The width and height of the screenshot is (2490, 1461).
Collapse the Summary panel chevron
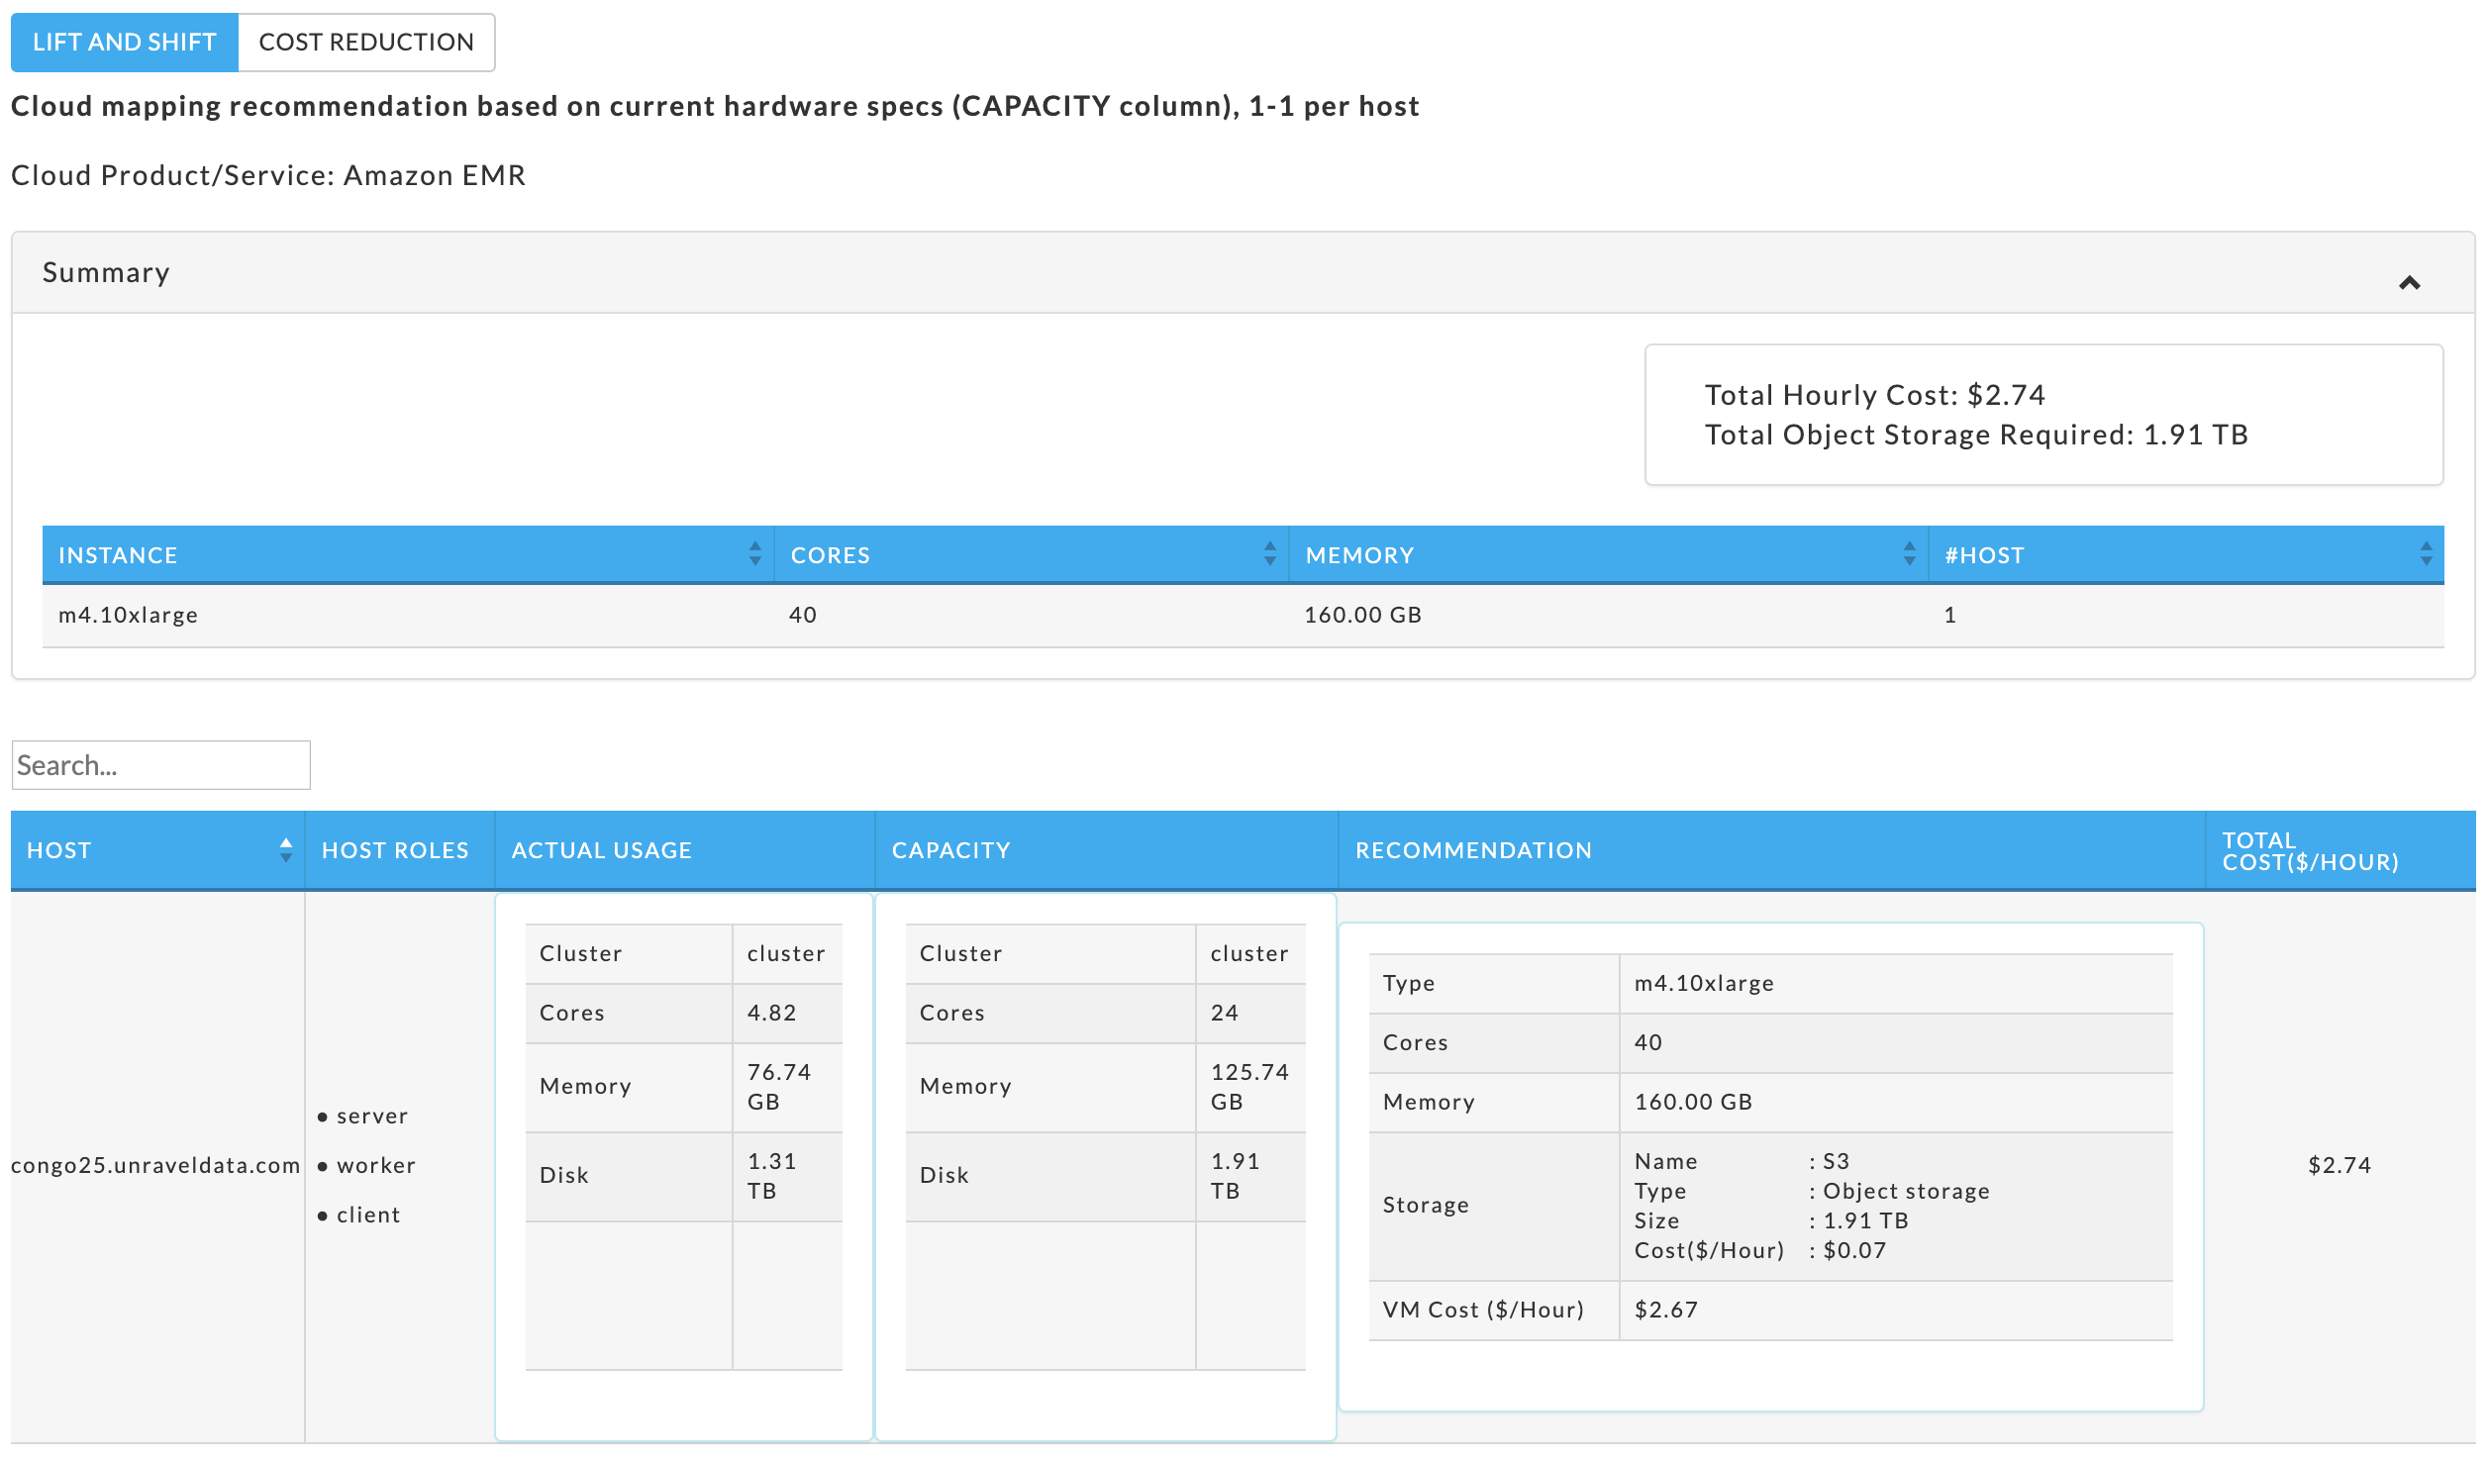pyautogui.click(x=2409, y=283)
